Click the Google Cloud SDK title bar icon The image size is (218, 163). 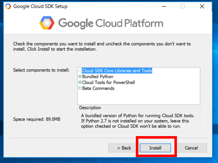click(x=8, y=6)
